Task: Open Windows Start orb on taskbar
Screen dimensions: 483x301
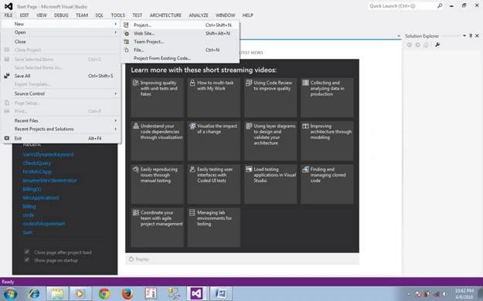Action: [10, 294]
